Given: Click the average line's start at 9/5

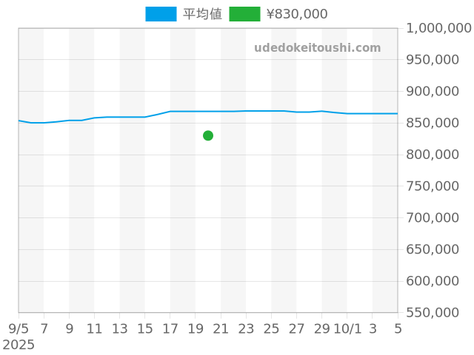Looking at the screenshot, I should tap(19, 121).
